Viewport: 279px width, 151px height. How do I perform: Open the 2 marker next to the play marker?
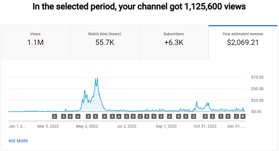(x=236, y=116)
